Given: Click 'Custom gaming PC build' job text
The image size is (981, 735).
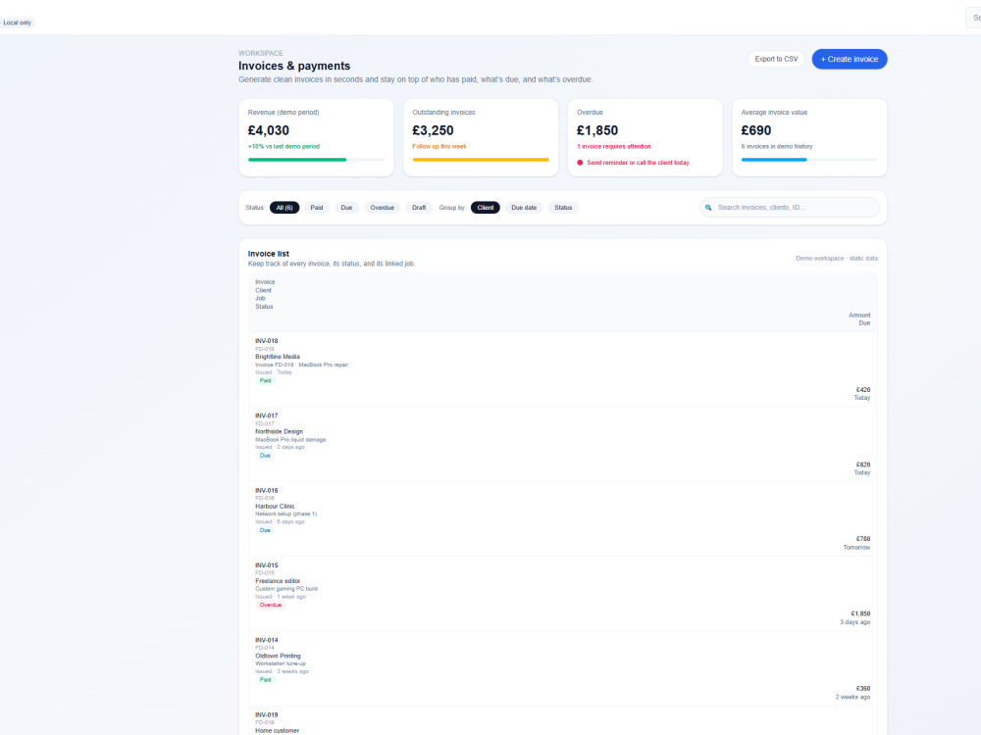Looking at the screenshot, I should click(x=286, y=589).
